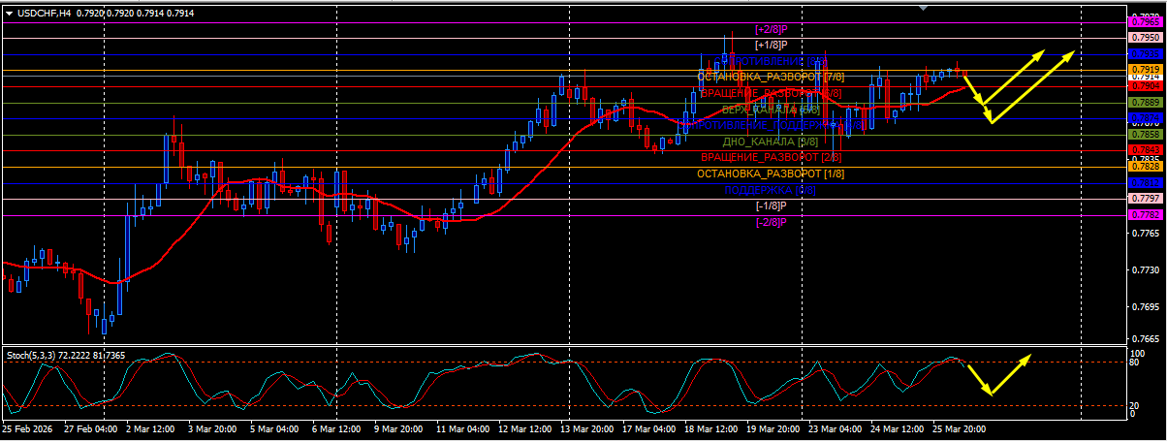This screenshot has height=442, width=1167.
Task: Click the 23 Mar 04:00 time label
Action: (836, 427)
